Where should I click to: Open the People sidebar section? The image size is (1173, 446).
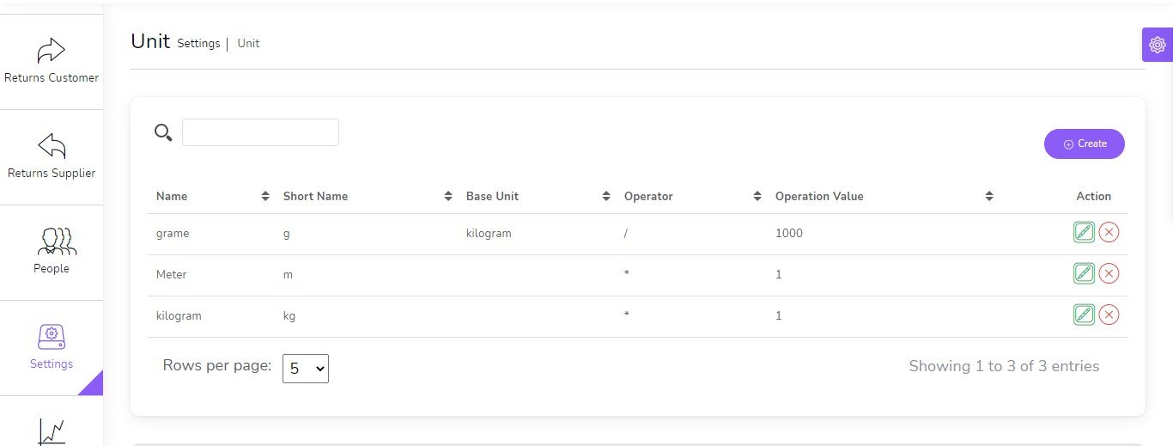(52, 252)
